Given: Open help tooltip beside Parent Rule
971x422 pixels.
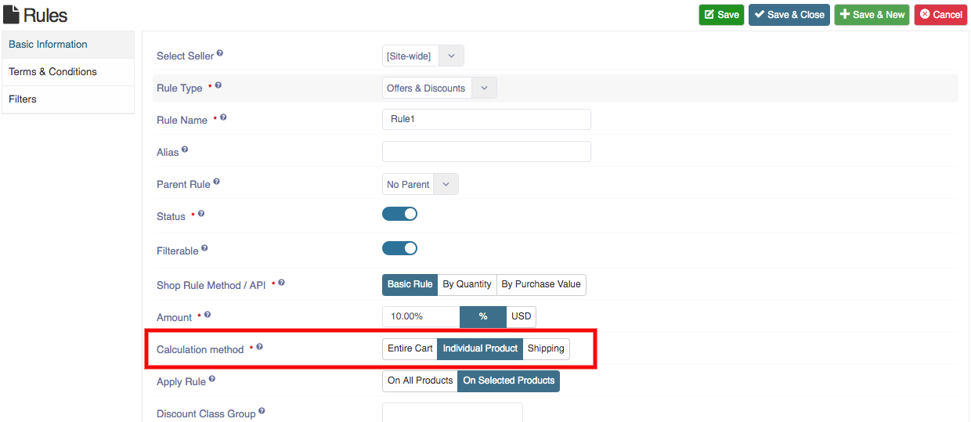Looking at the screenshot, I should (x=216, y=182).
